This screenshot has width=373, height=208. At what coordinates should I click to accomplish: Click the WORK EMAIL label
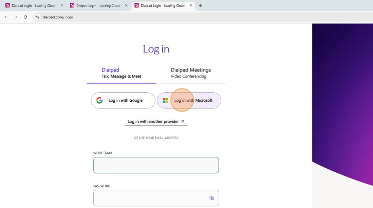tap(103, 153)
